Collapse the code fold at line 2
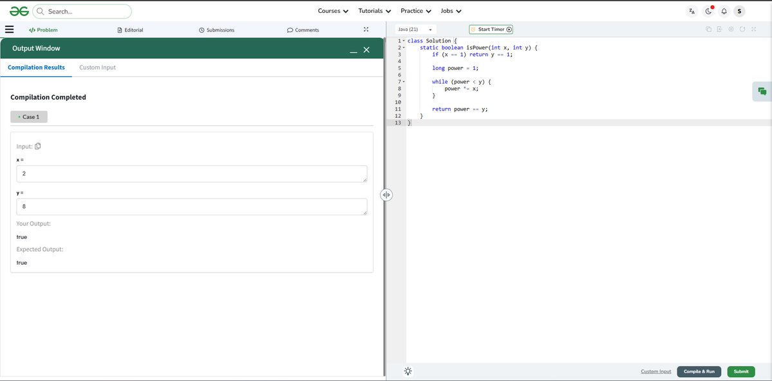 click(404, 48)
